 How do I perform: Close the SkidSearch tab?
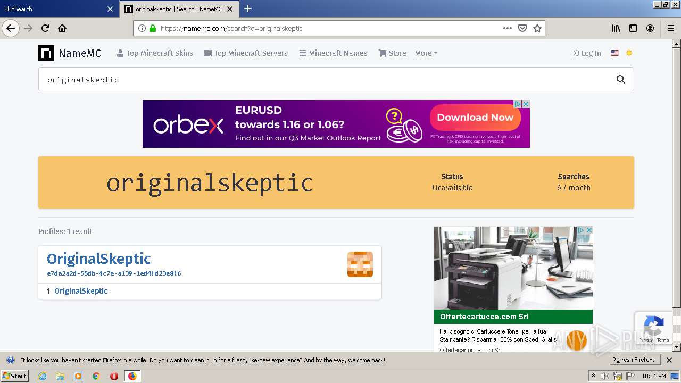tap(110, 9)
